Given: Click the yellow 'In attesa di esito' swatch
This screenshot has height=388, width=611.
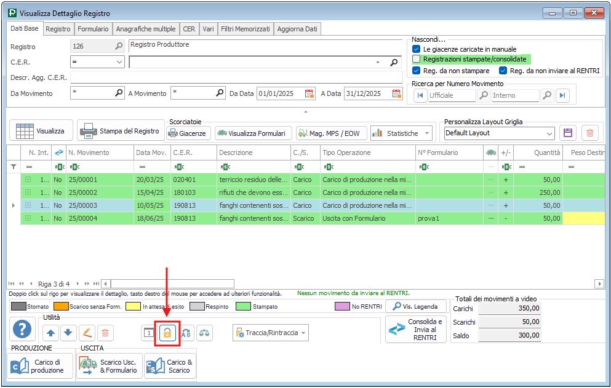Looking at the screenshot, I should (x=133, y=306).
